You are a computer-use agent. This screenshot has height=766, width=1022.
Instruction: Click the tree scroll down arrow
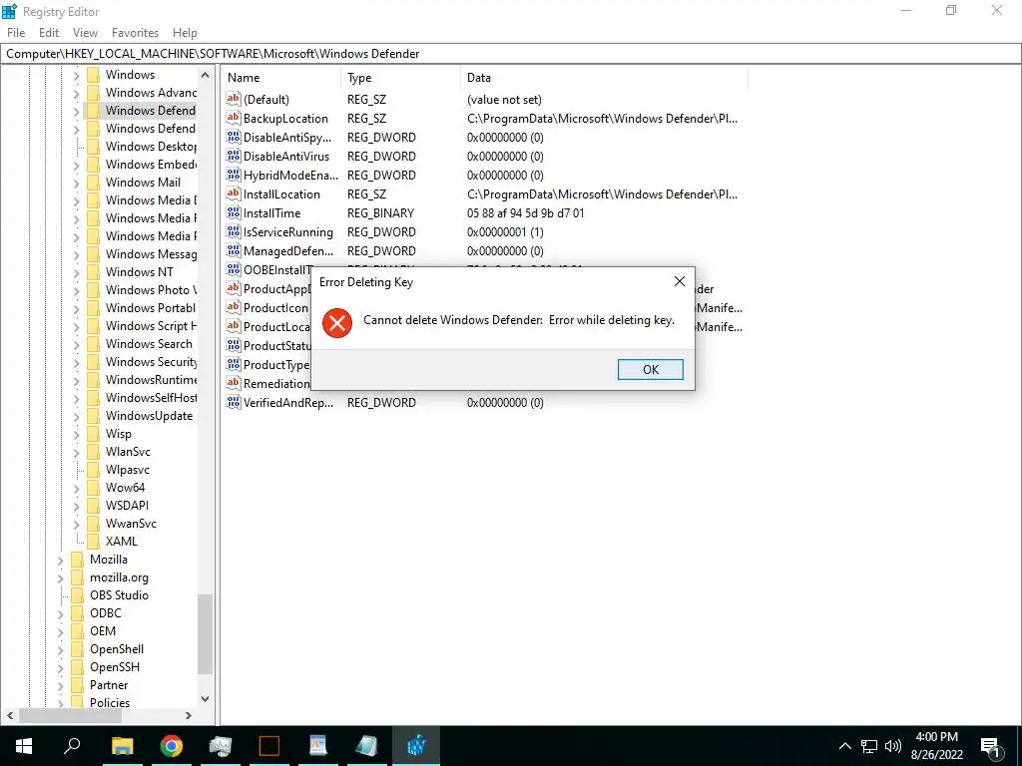point(206,699)
